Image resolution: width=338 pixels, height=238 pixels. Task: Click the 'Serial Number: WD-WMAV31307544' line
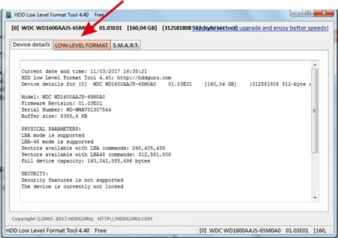point(66,110)
